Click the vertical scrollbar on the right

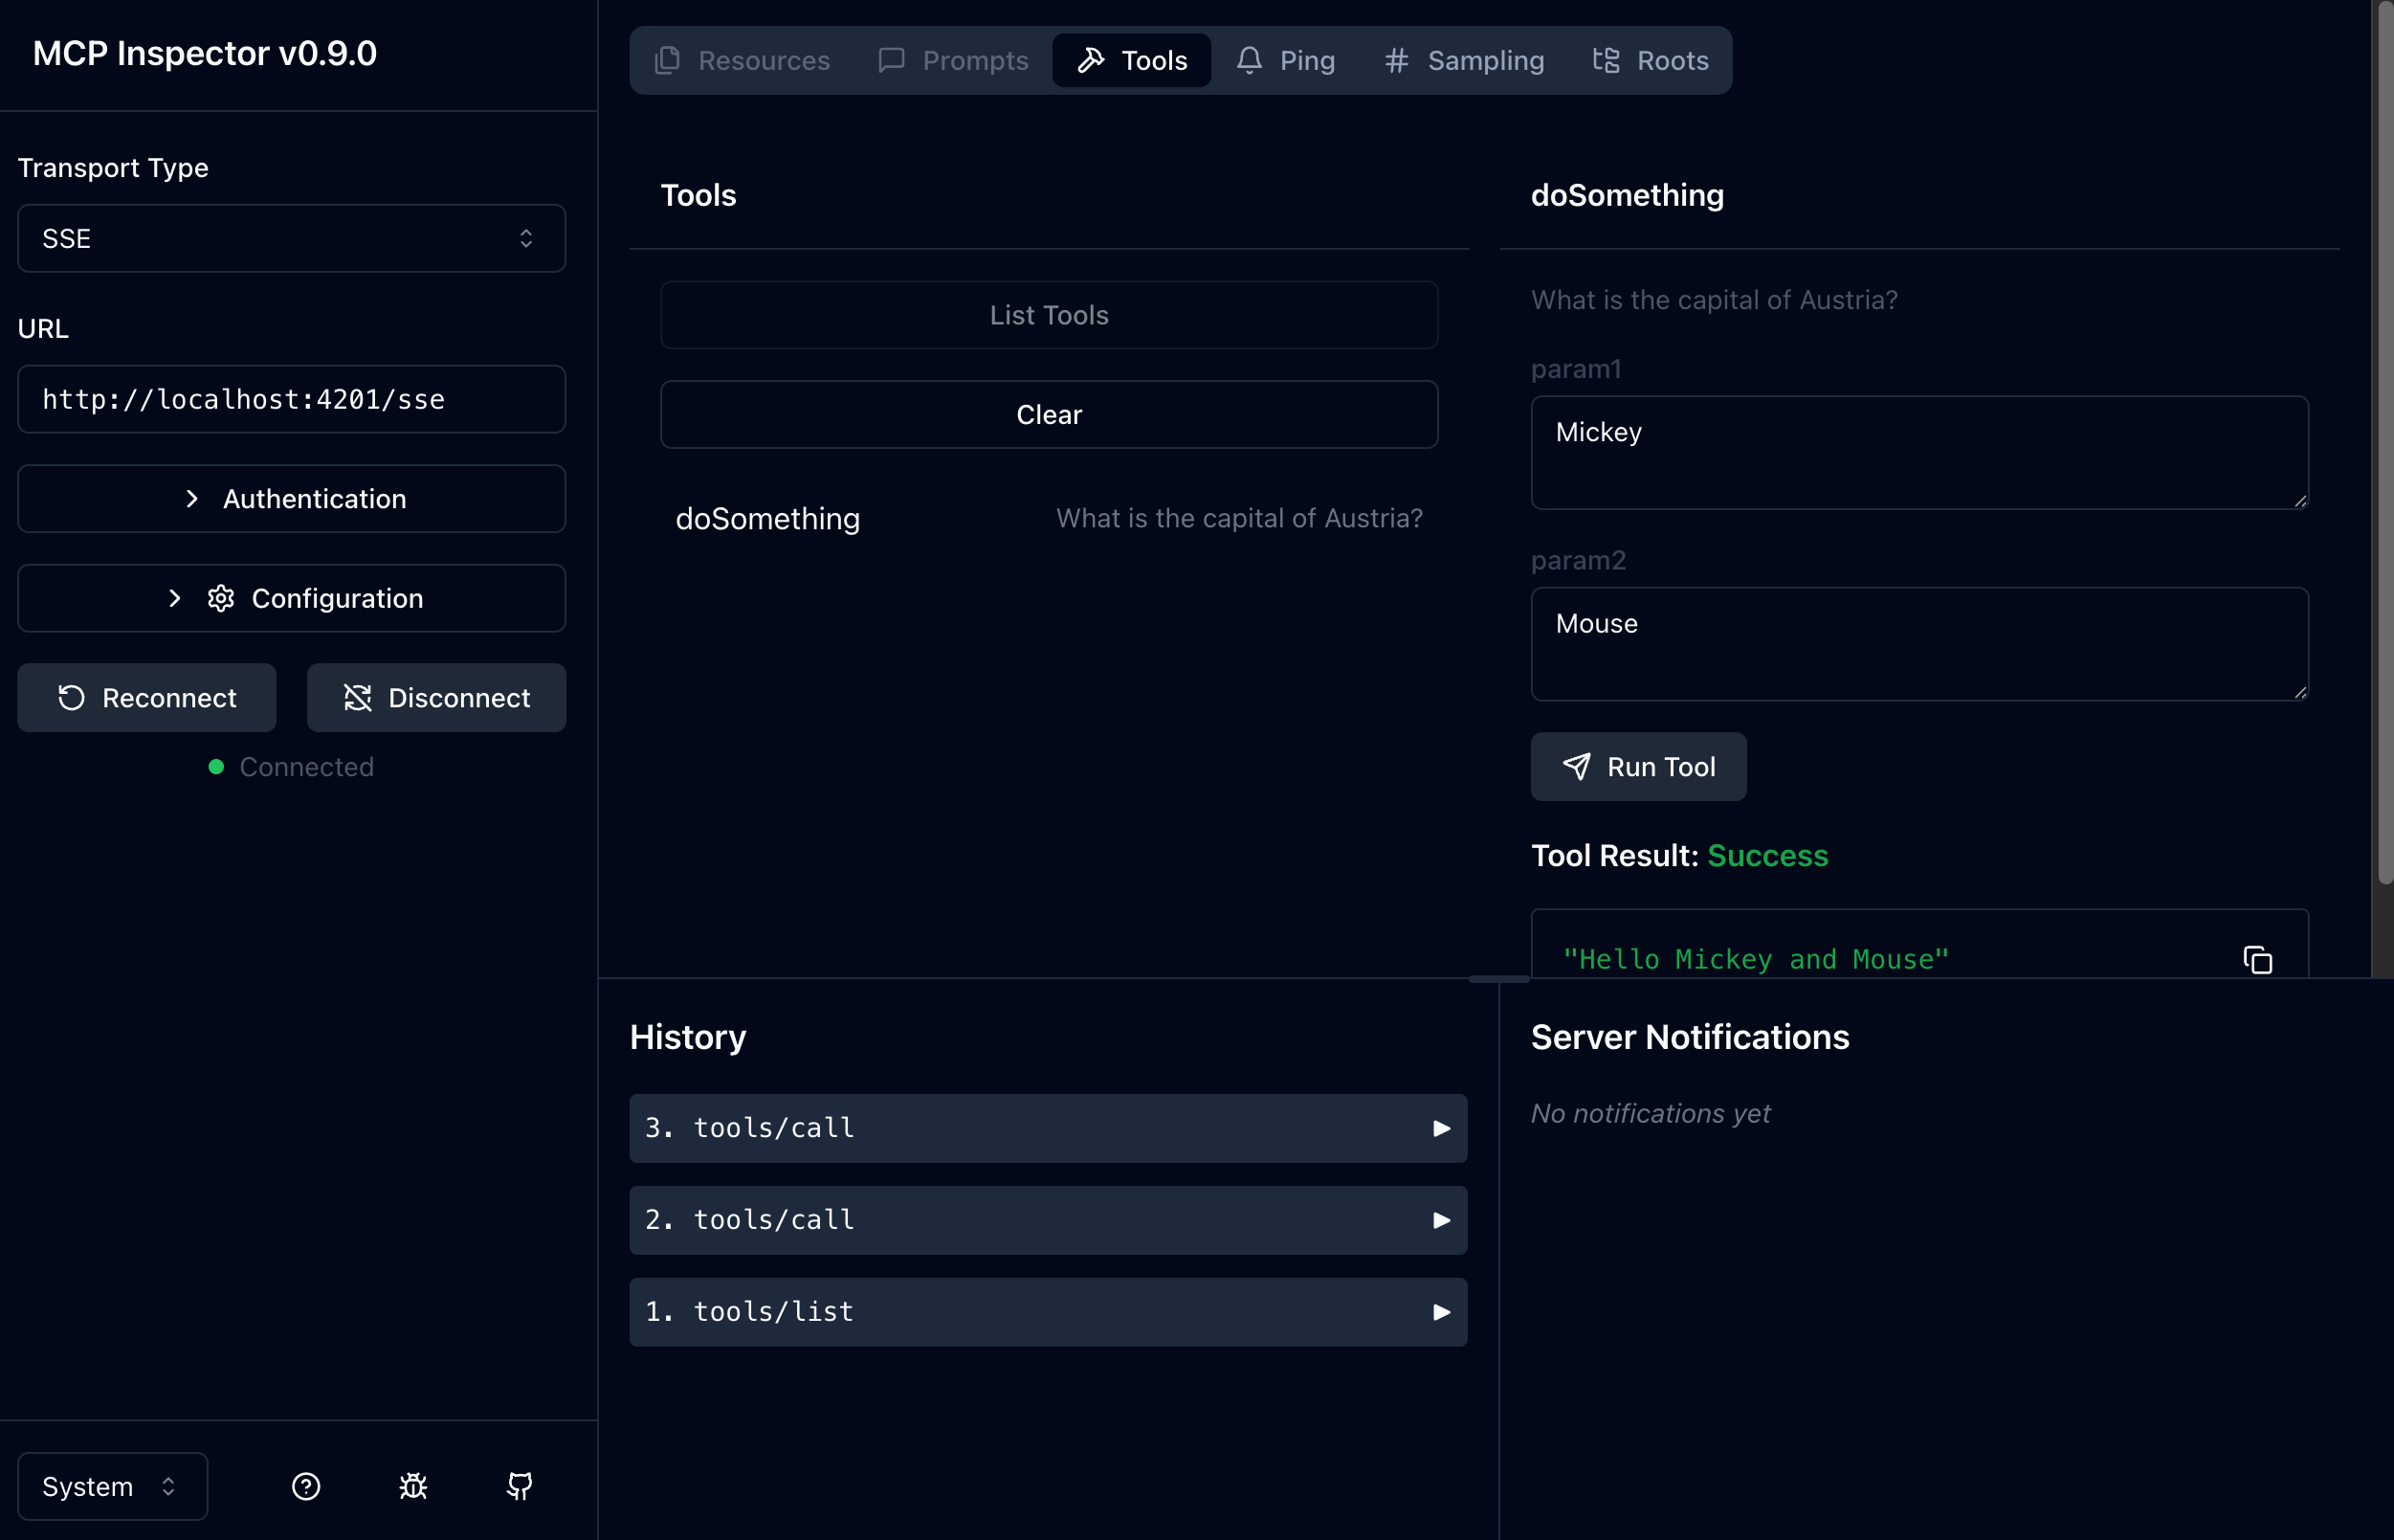point(2385,440)
